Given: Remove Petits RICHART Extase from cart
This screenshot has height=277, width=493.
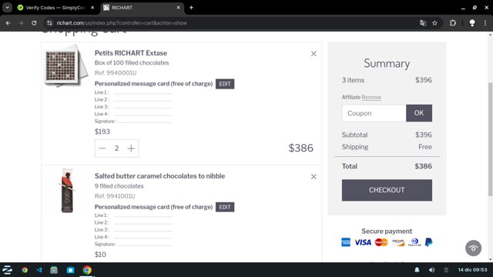Looking at the screenshot, I should coord(314,54).
